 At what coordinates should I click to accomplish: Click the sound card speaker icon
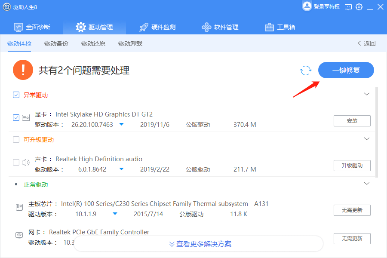[26, 163]
